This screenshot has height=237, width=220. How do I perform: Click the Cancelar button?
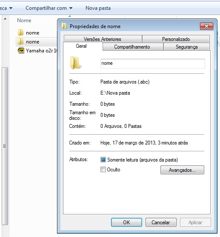click(x=161, y=223)
